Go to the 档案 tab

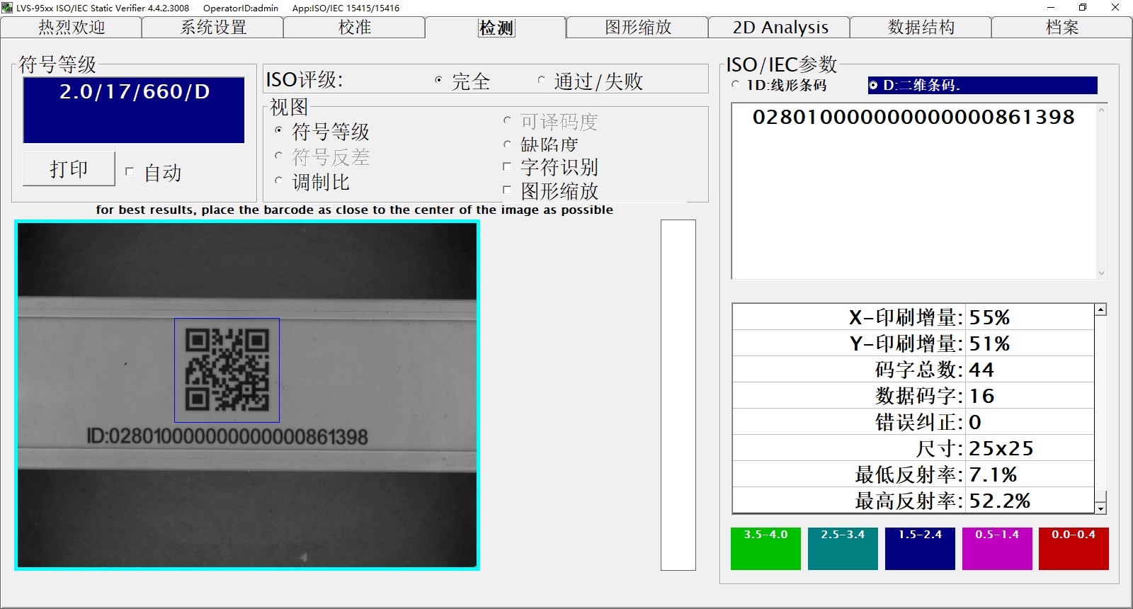(x=1061, y=28)
